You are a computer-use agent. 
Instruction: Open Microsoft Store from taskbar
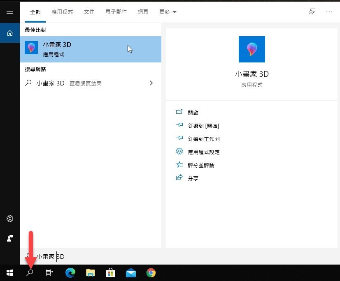click(110, 273)
